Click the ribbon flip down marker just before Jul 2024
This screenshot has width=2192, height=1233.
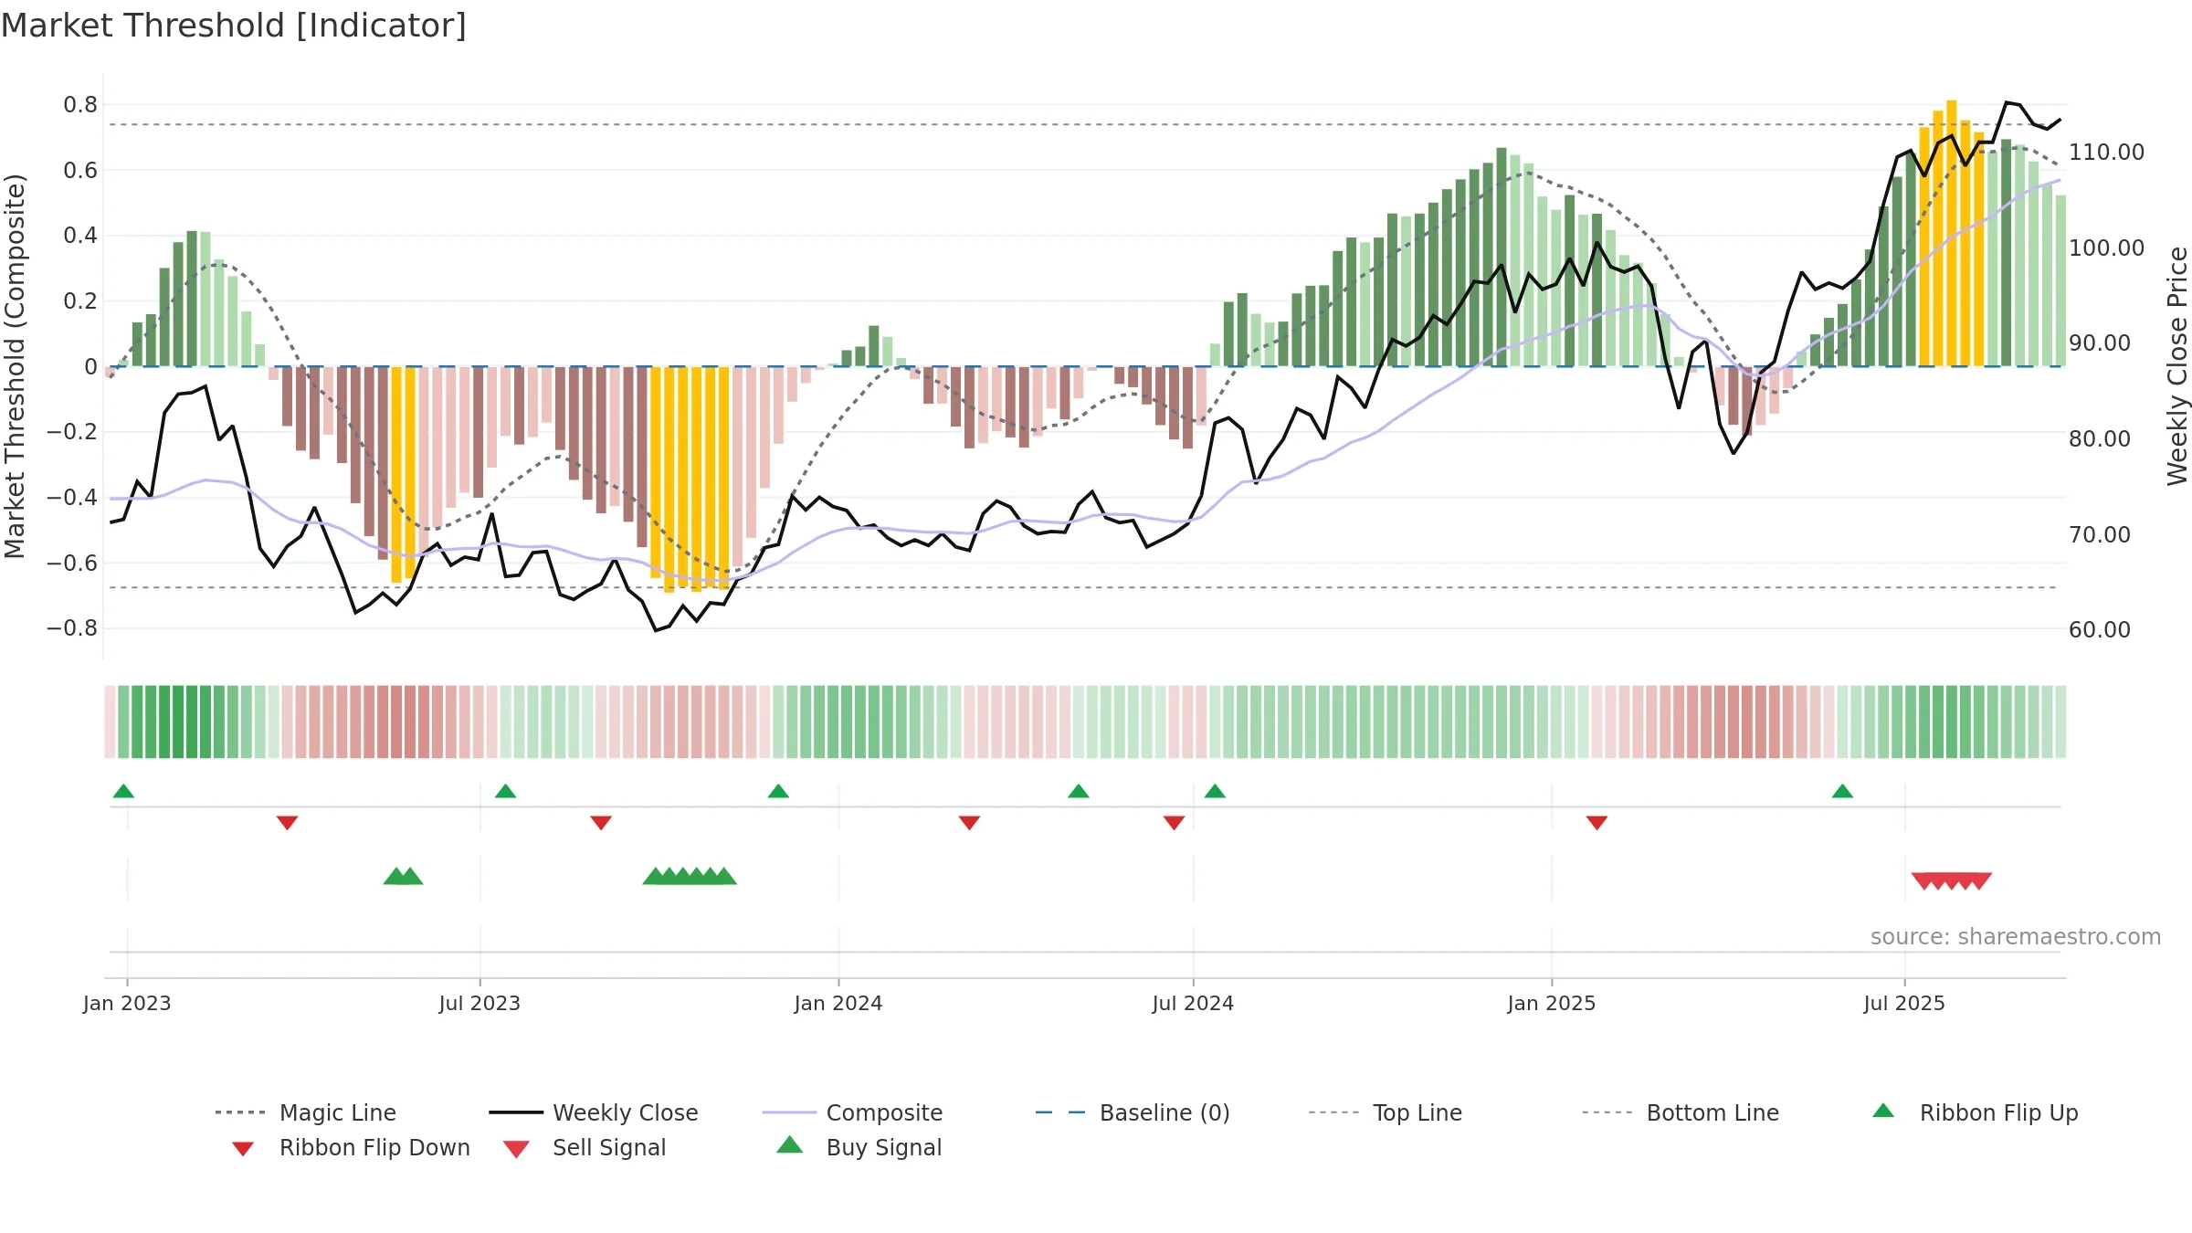coord(1174,823)
